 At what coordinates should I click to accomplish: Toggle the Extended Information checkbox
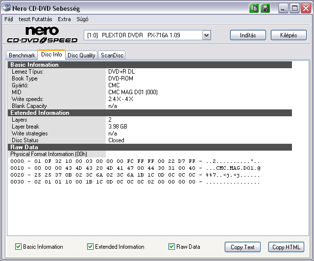point(90,247)
